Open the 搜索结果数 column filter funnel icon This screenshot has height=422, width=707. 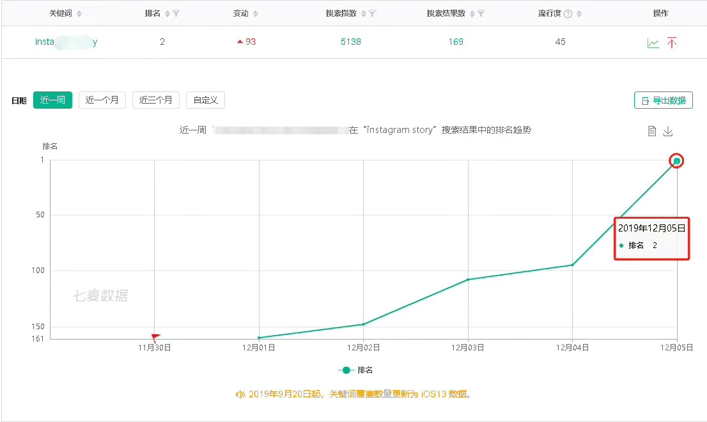[481, 13]
